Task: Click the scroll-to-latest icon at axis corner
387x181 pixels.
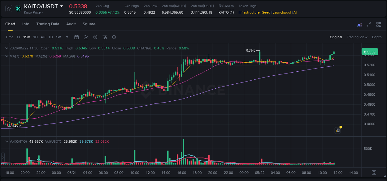Action: tap(374, 172)
